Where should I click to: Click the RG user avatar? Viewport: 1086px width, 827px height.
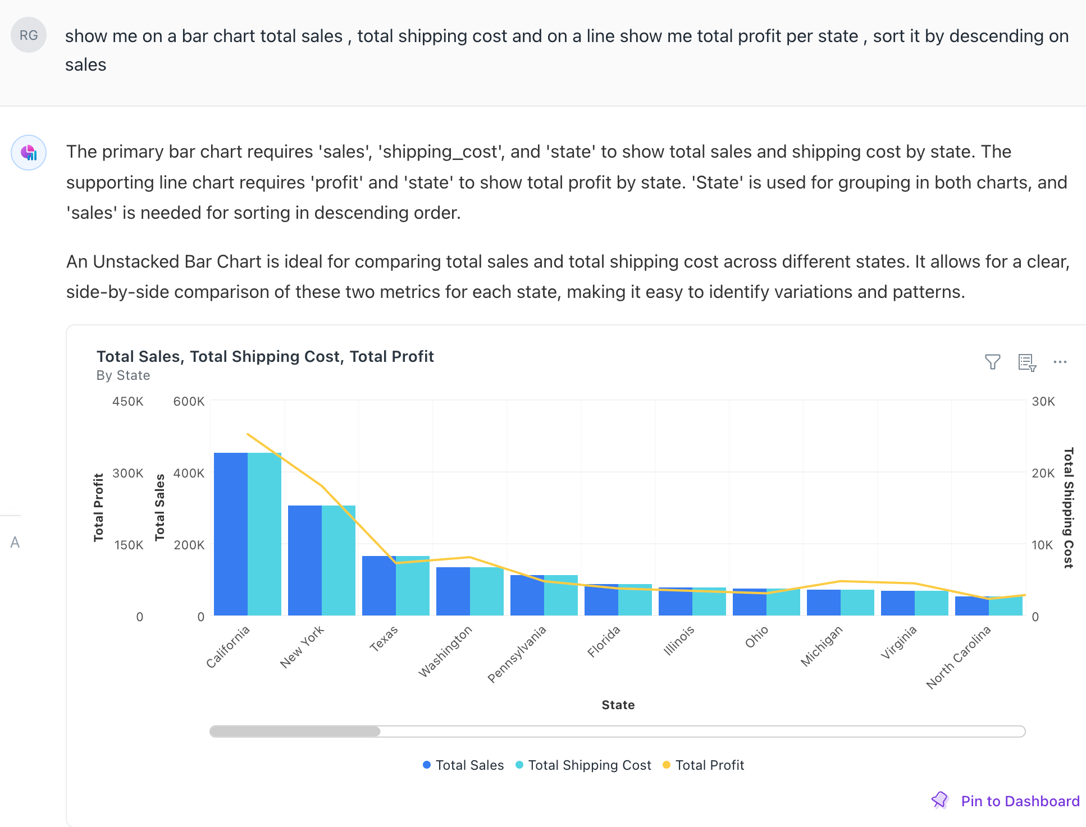[x=29, y=35]
